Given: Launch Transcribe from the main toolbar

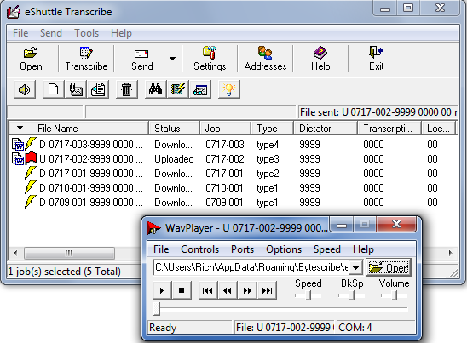Looking at the screenshot, I should [x=86, y=59].
